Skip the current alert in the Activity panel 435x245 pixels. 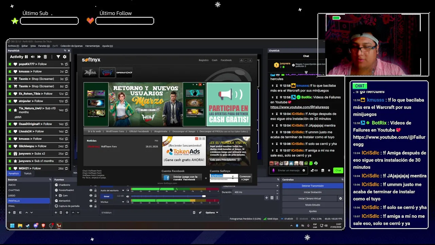[39, 57]
